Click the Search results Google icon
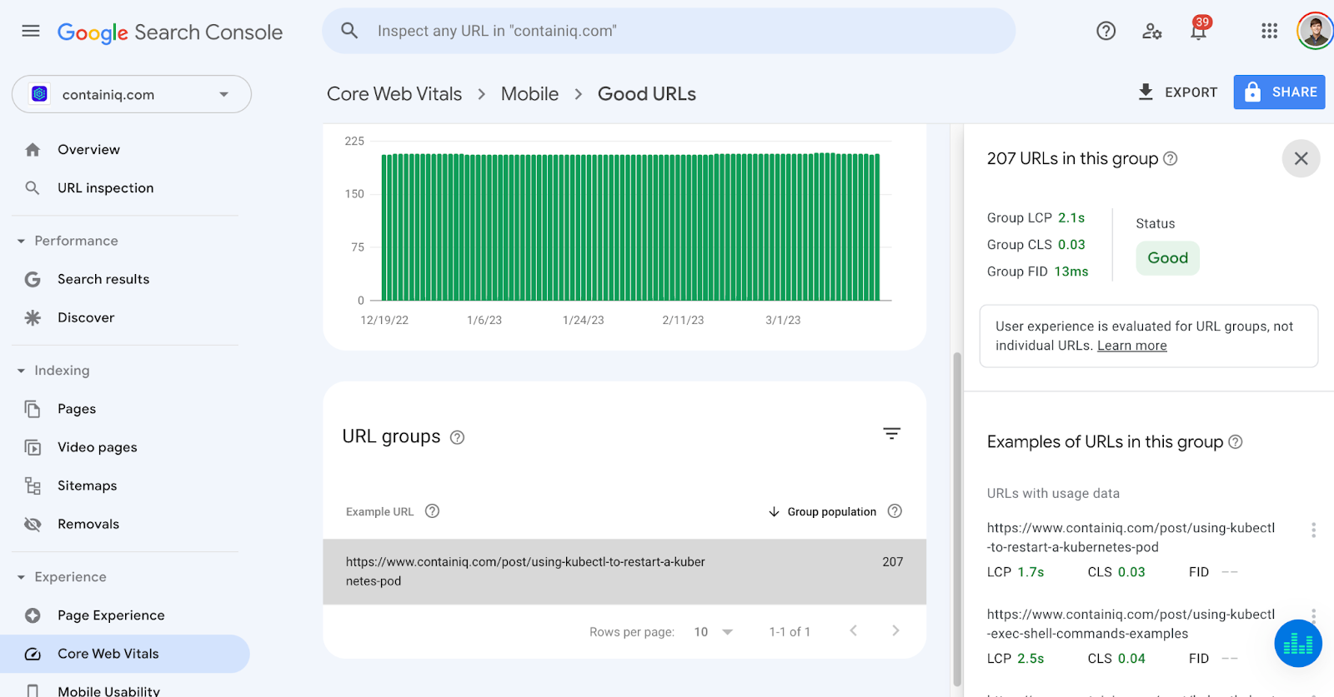1334x697 pixels. pyautogui.click(x=33, y=280)
